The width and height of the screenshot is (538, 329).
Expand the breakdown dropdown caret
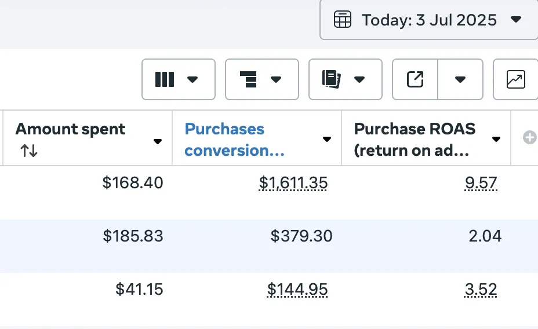click(277, 79)
